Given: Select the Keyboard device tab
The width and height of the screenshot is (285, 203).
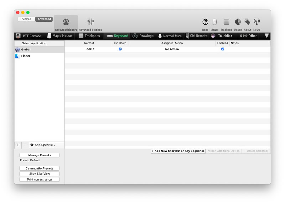Looking at the screenshot, I should pyautogui.click(x=118, y=36).
